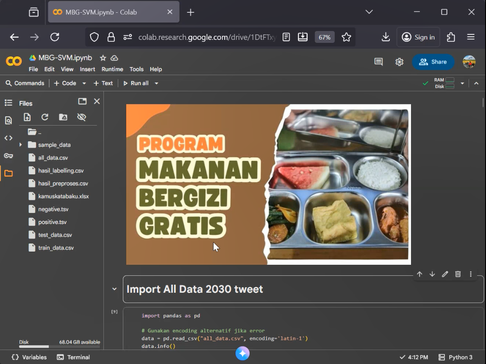Open the Table of contents sidebar icon
The image size is (486, 364).
(x=9, y=102)
